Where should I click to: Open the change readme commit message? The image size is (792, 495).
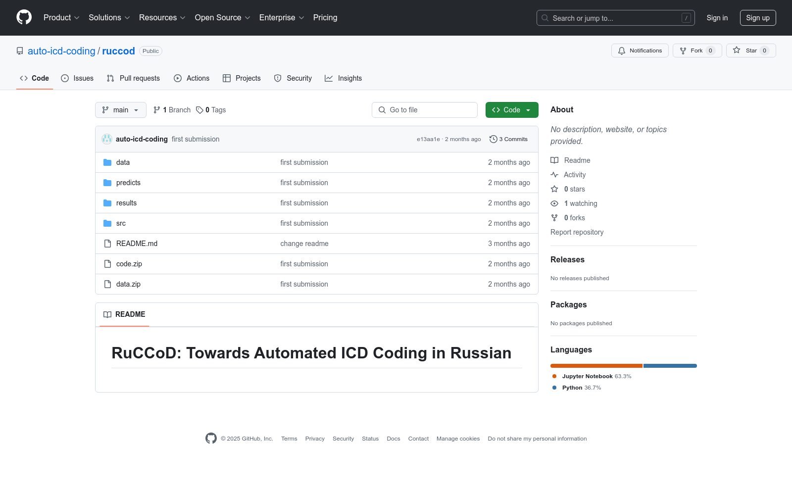point(304,244)
